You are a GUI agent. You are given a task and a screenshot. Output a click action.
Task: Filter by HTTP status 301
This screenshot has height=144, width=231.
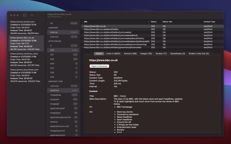[52, 54]
